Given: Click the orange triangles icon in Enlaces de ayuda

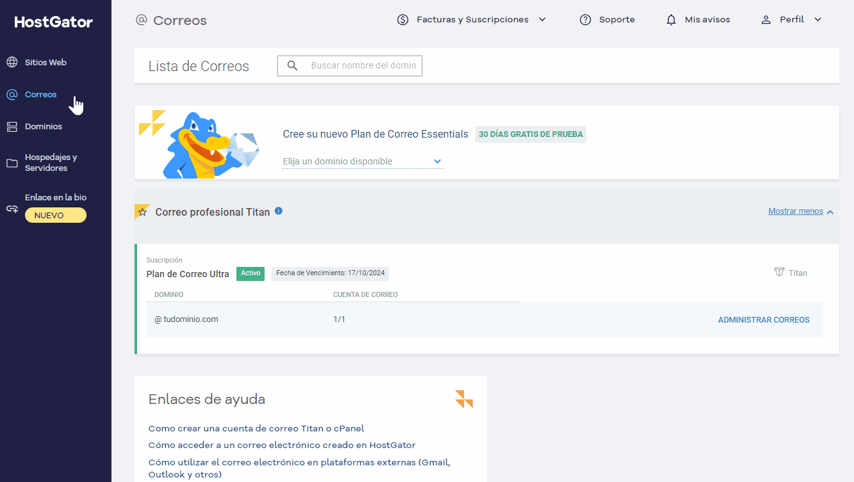Looking at the screenshot, I should (464, 399).
